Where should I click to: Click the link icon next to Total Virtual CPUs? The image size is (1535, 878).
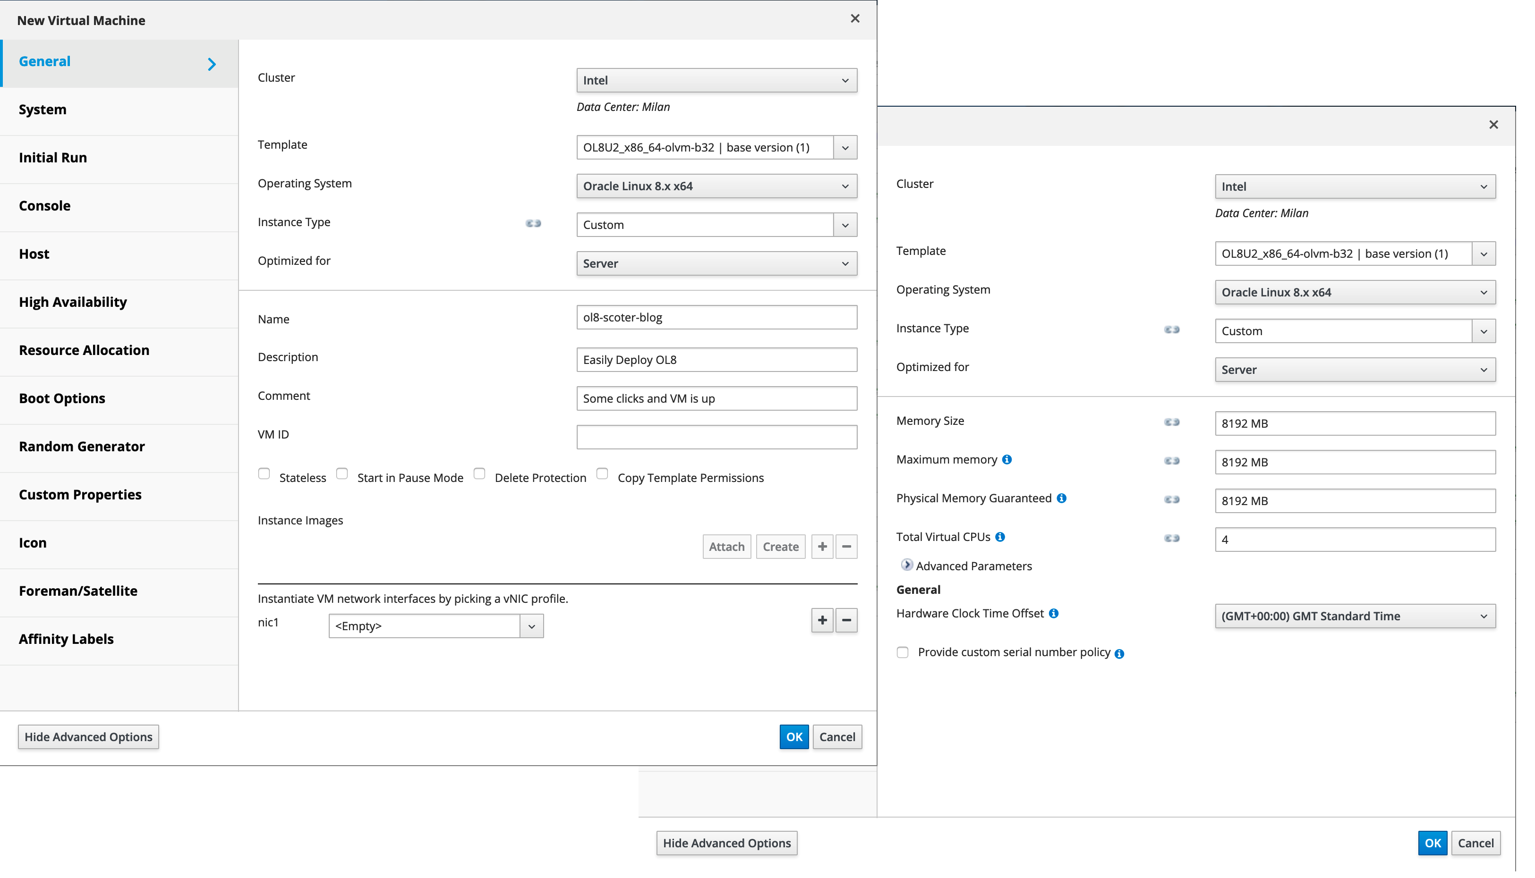(x=1171, y=538)
